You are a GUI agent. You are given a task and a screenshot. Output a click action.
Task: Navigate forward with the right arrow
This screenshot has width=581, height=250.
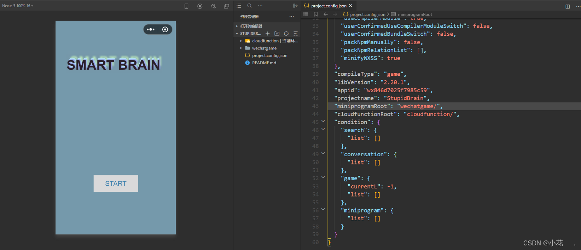[335, 14]
